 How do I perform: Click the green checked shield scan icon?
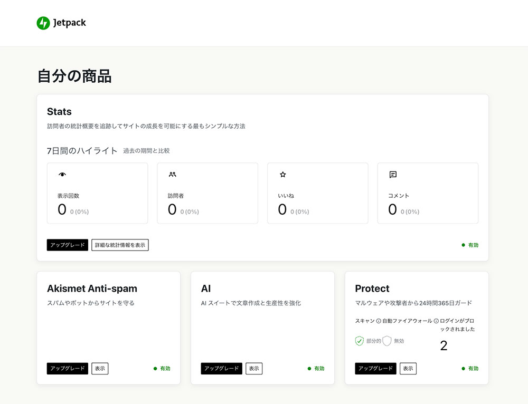(359, 341)
